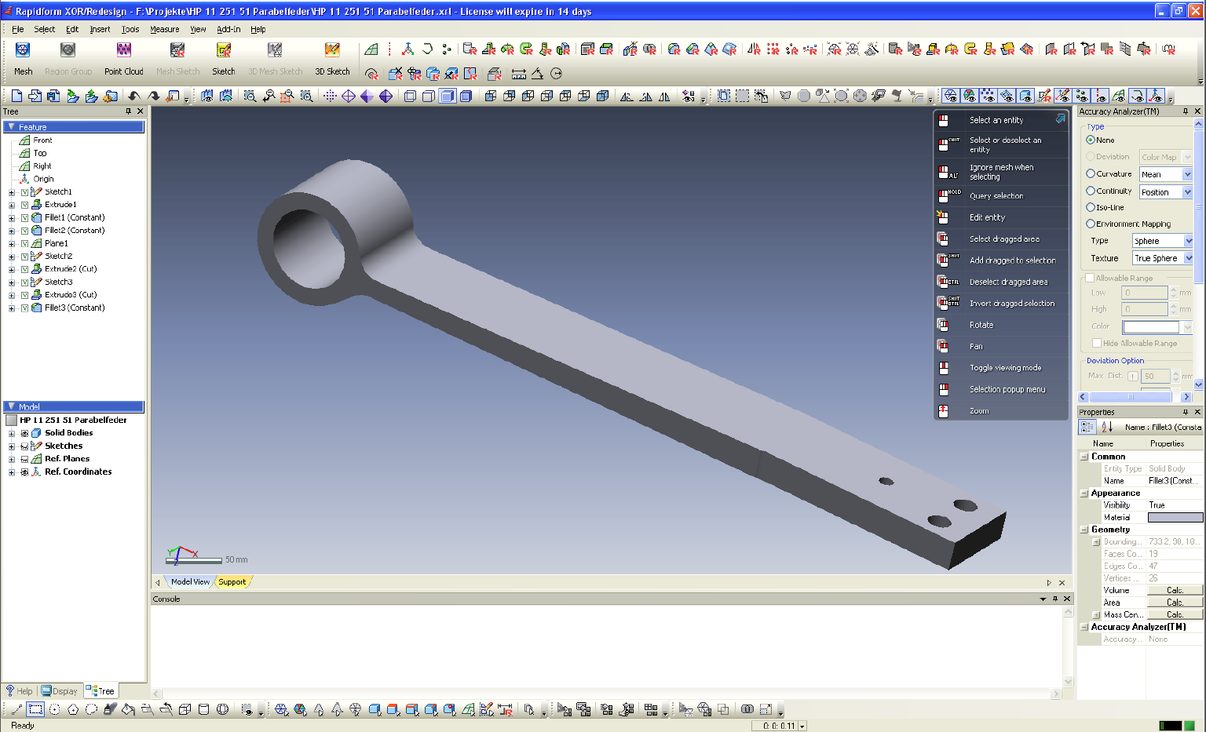Select the Environment Mapping radio button
1206x732 pixels.
click(x=1091, y=224)
